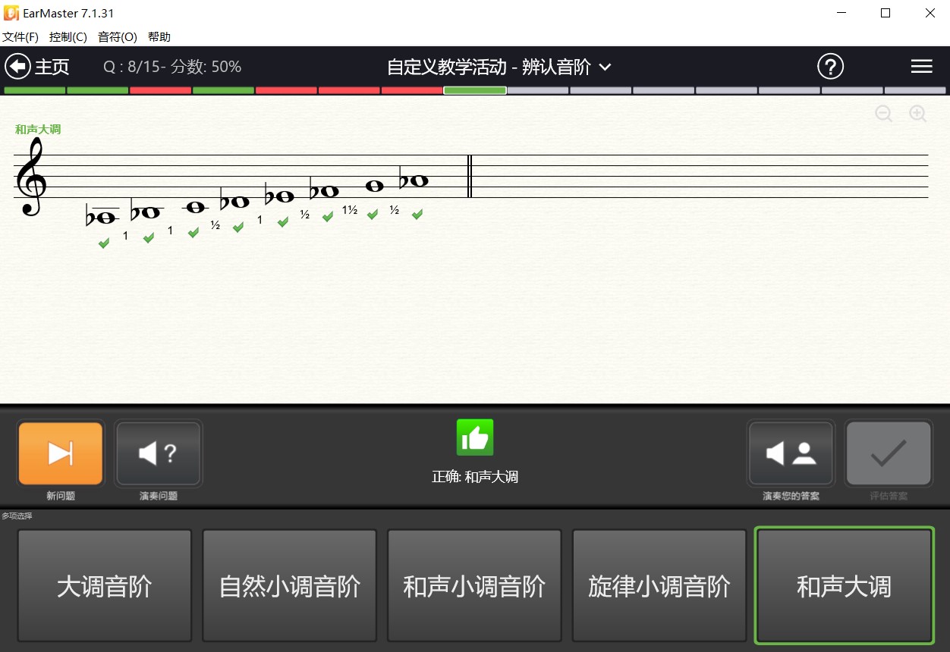This screenshot has height=652, width=950.
Task: Open the hamburger menu
Action: [922, 66]
